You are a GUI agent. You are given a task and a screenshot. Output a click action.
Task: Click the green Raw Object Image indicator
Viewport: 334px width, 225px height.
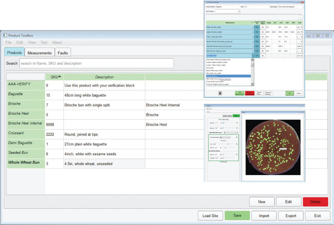click(219, 119)
